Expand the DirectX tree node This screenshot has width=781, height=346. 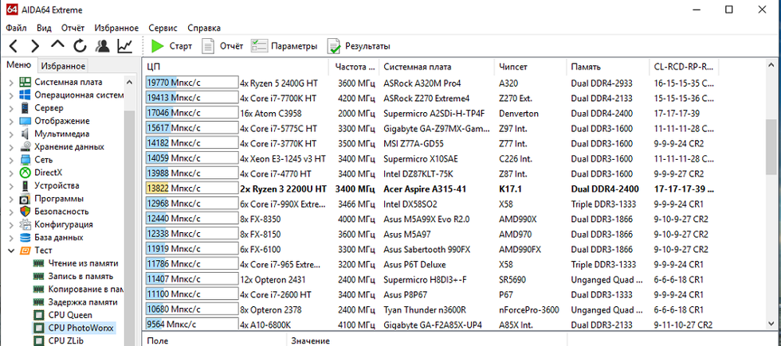pyautogui.click(x=10, y=173)
